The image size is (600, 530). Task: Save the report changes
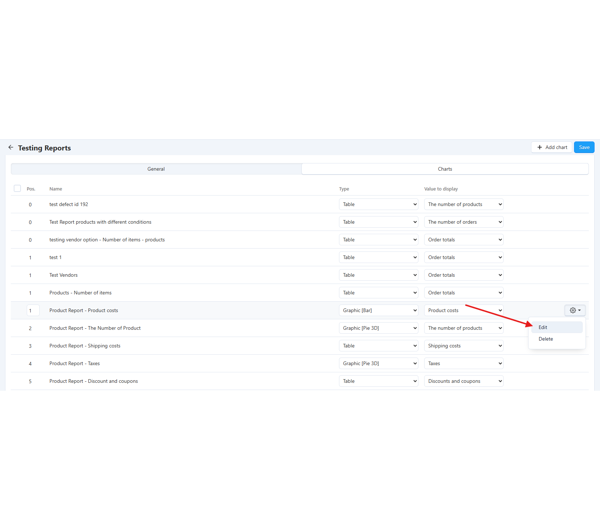pos(584,147)
